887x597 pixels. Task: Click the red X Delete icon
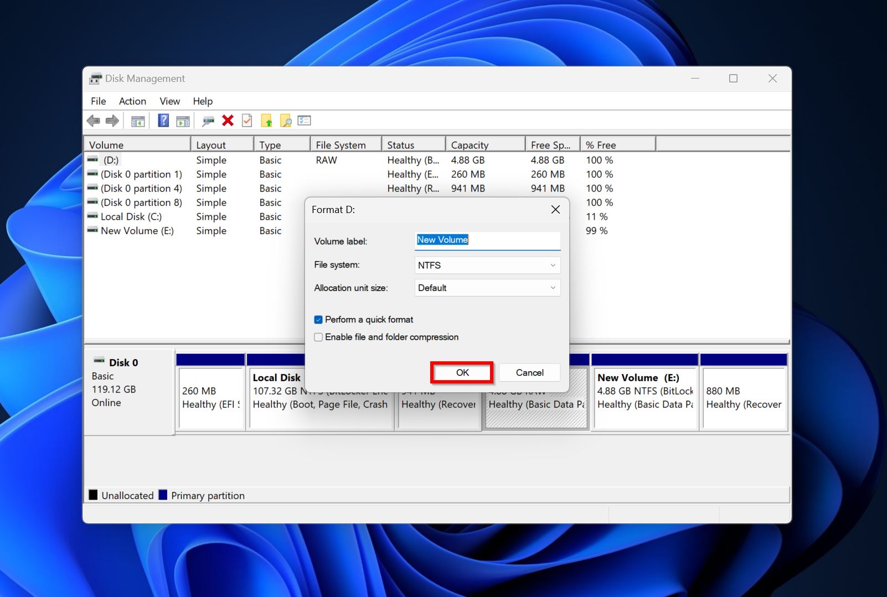(x=228, y=120)
